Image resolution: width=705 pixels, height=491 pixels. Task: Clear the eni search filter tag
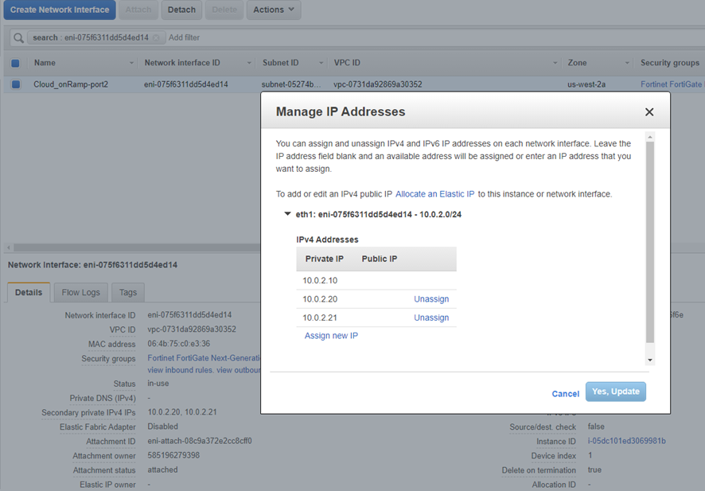click(x=157, y=37)
